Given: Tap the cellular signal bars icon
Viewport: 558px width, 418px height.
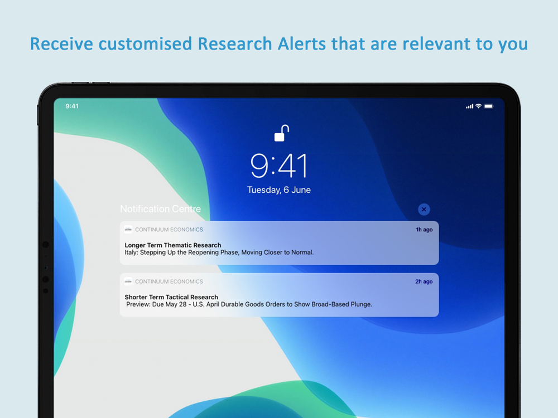Looking at the screenshot, I should [x=470, y=106].
